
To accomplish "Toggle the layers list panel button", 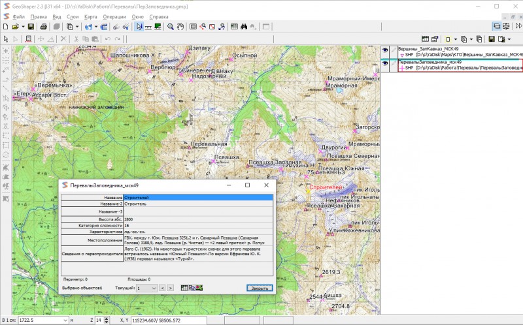I will coord(497,27).
